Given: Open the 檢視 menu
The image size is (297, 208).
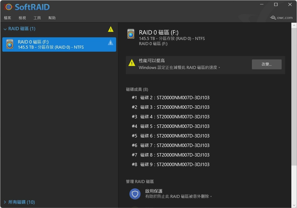Looking at the screenshot, I should coord(22,18).
